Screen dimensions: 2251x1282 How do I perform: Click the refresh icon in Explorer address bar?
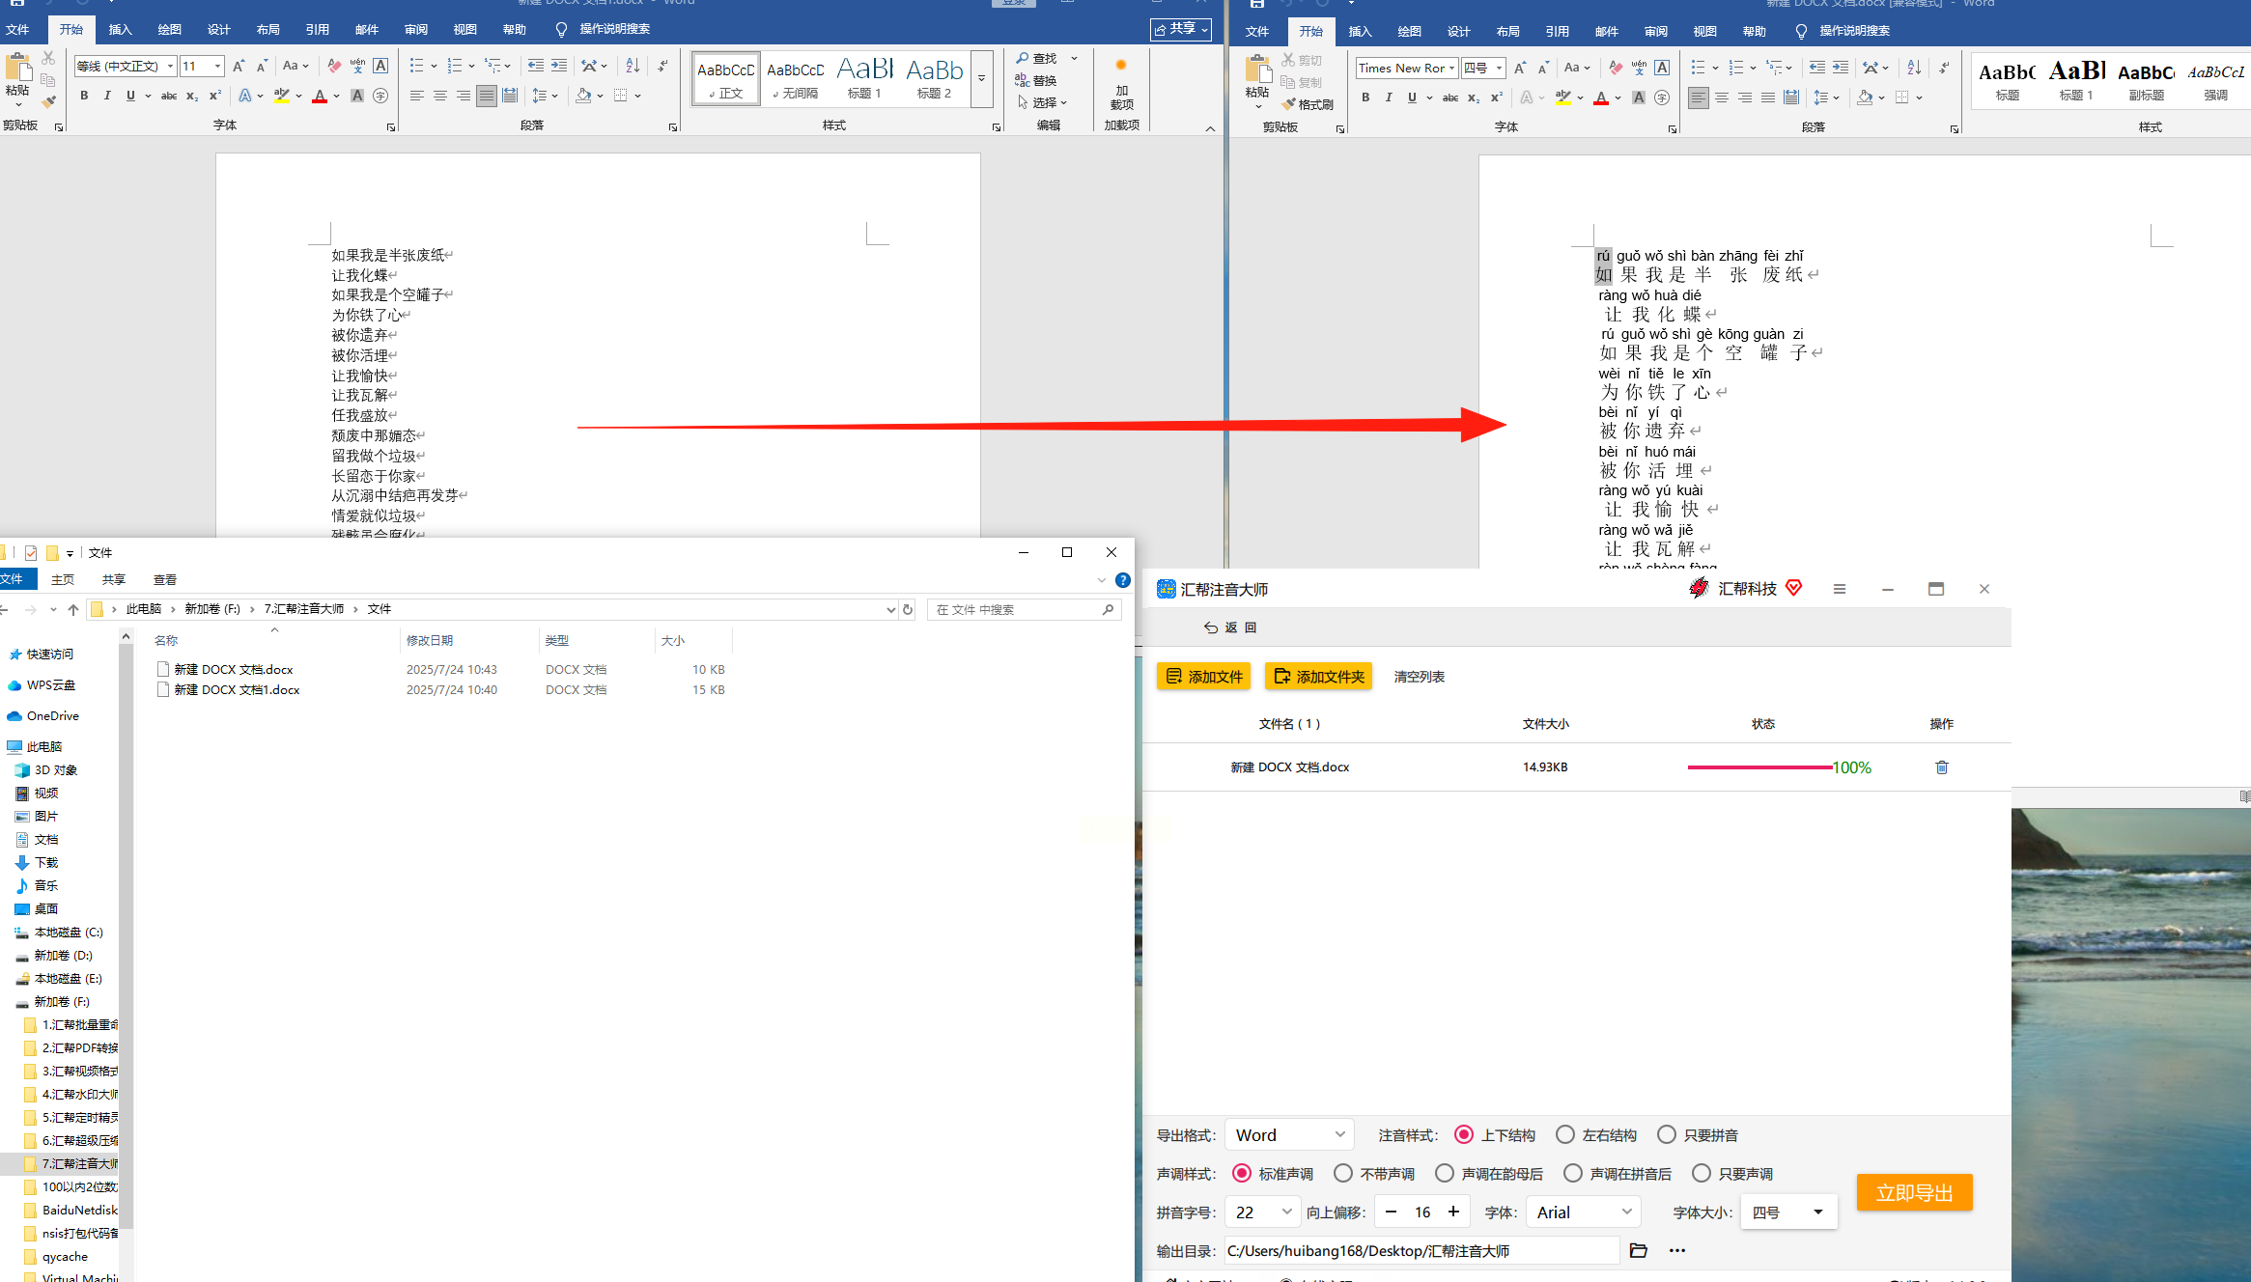pos(907,609)
